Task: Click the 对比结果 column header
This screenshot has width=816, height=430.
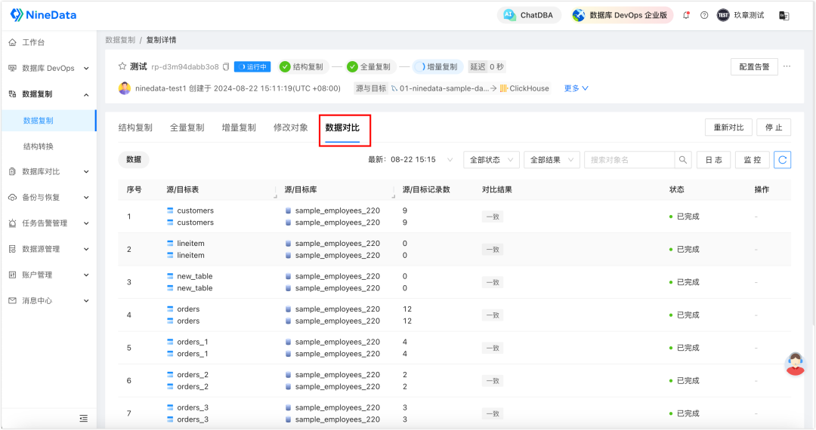Action: click(x=497, y=190)
